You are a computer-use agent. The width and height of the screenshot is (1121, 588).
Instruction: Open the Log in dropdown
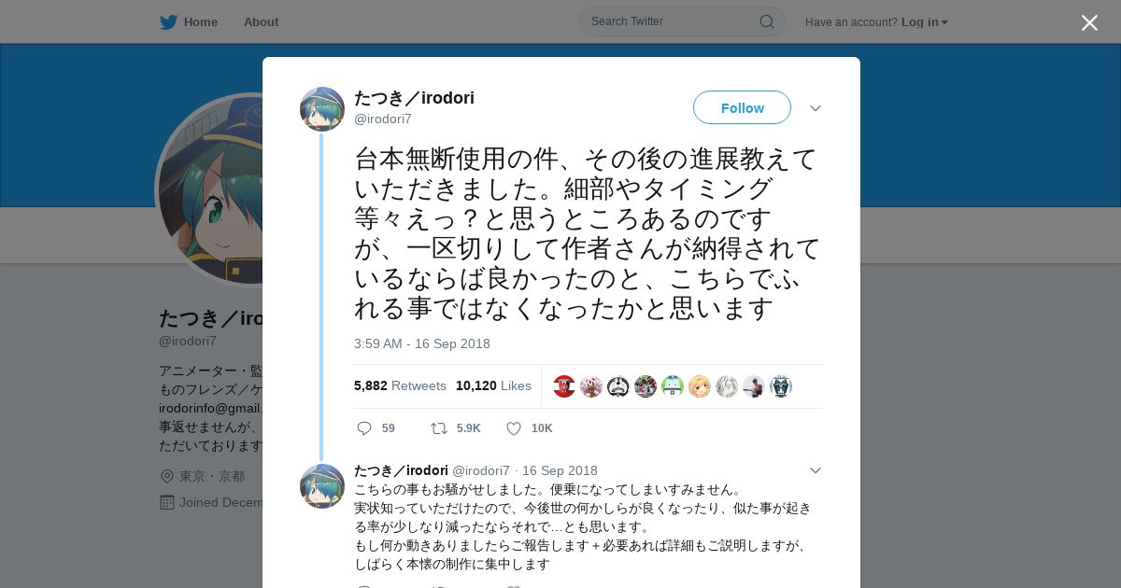925,22
